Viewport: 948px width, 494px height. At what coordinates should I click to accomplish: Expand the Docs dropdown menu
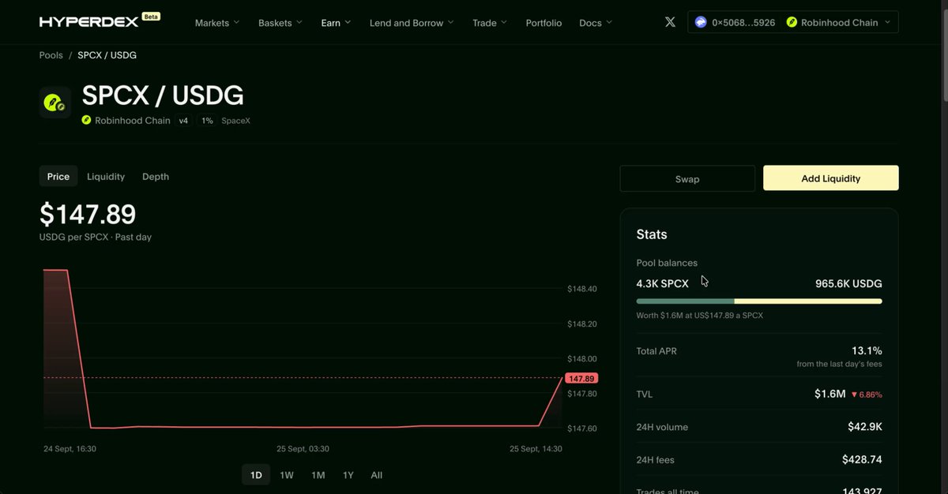tap(596, 23)
